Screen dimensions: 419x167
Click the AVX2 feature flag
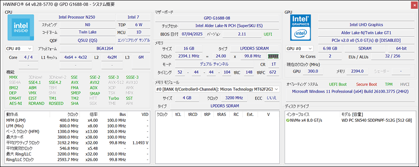pyautogui.click(x=95, y=82)
